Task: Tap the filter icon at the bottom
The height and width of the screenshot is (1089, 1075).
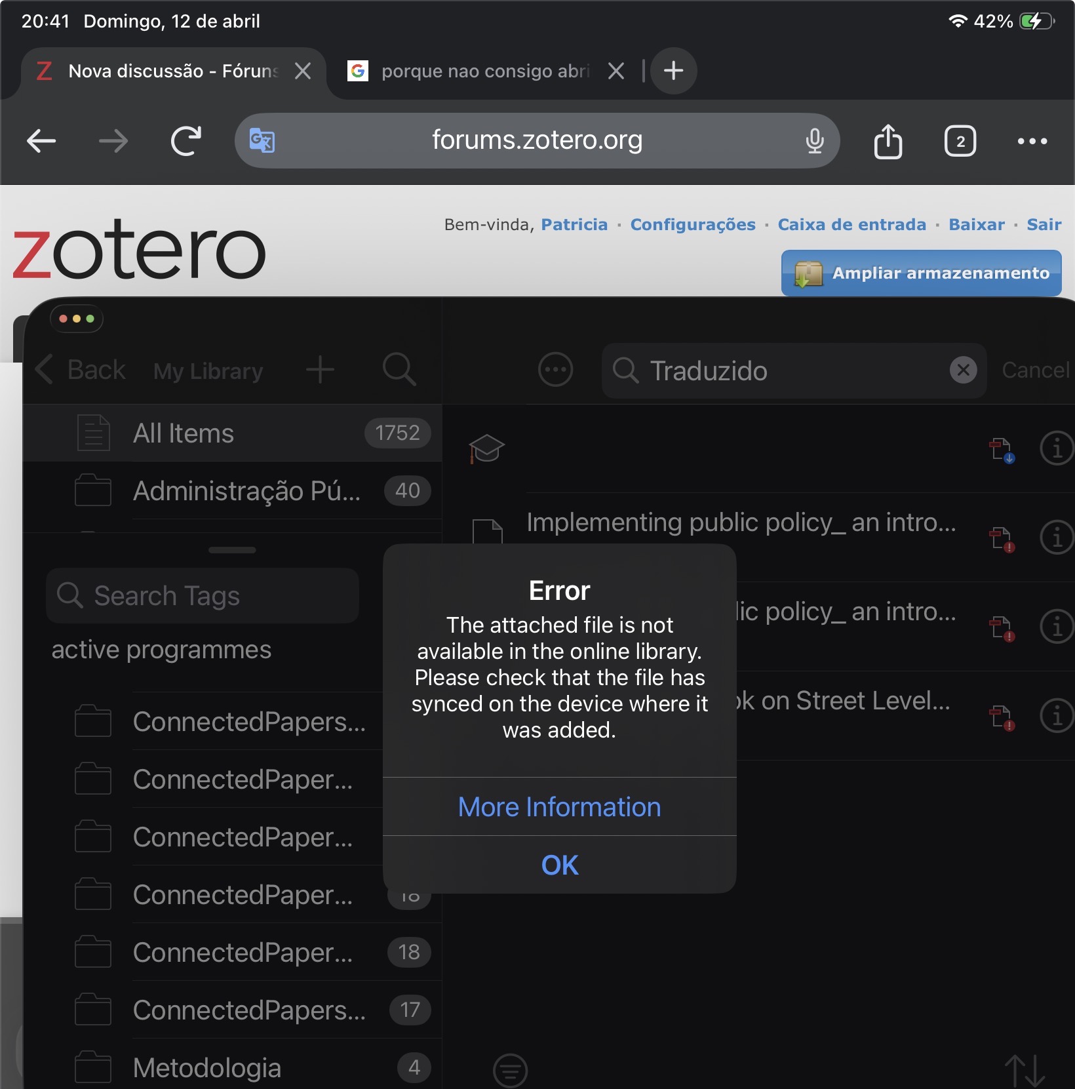Action: pos(510,1071)
